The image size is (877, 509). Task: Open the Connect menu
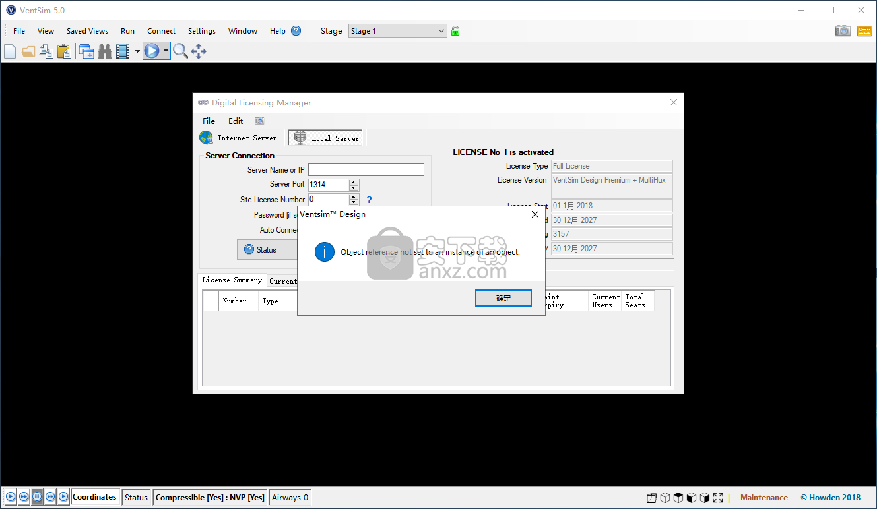161,31
